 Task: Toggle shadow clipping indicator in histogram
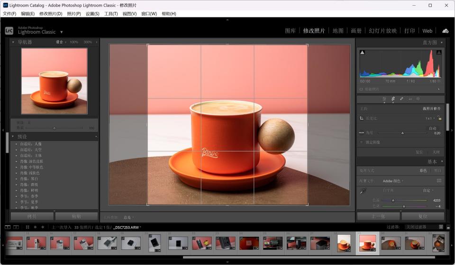(362, 53)
